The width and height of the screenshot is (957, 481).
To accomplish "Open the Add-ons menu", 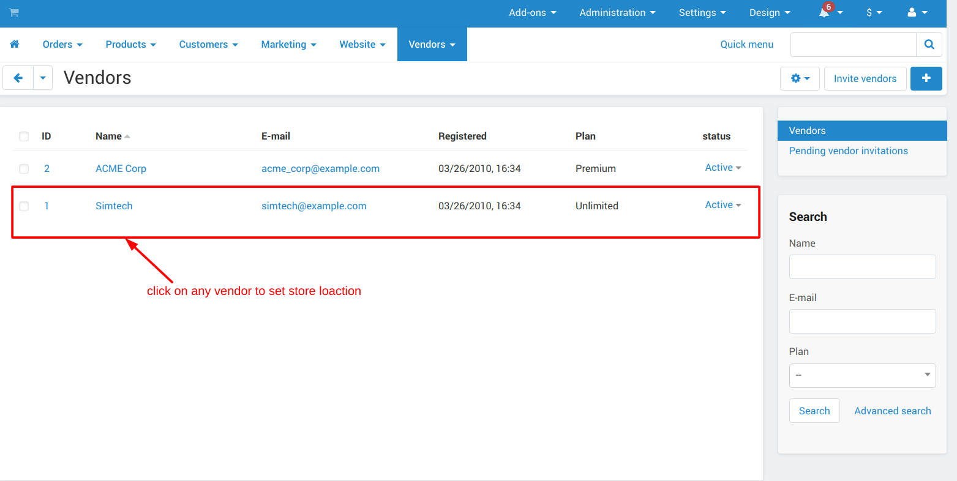I will pos(533,12).
